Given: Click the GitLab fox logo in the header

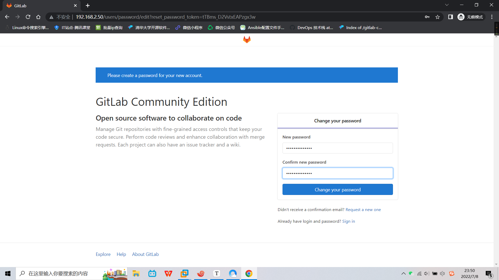Looking at the screenshot, I should pyautogui.click(x=247, y=40).
